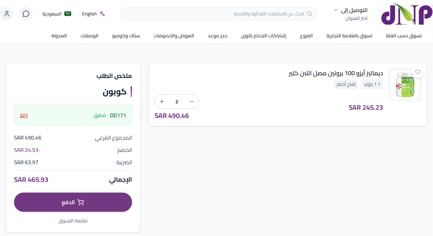Increase quantity with the plus icon
The width and height of the screenshot is (433, 236).
point(161,102)
